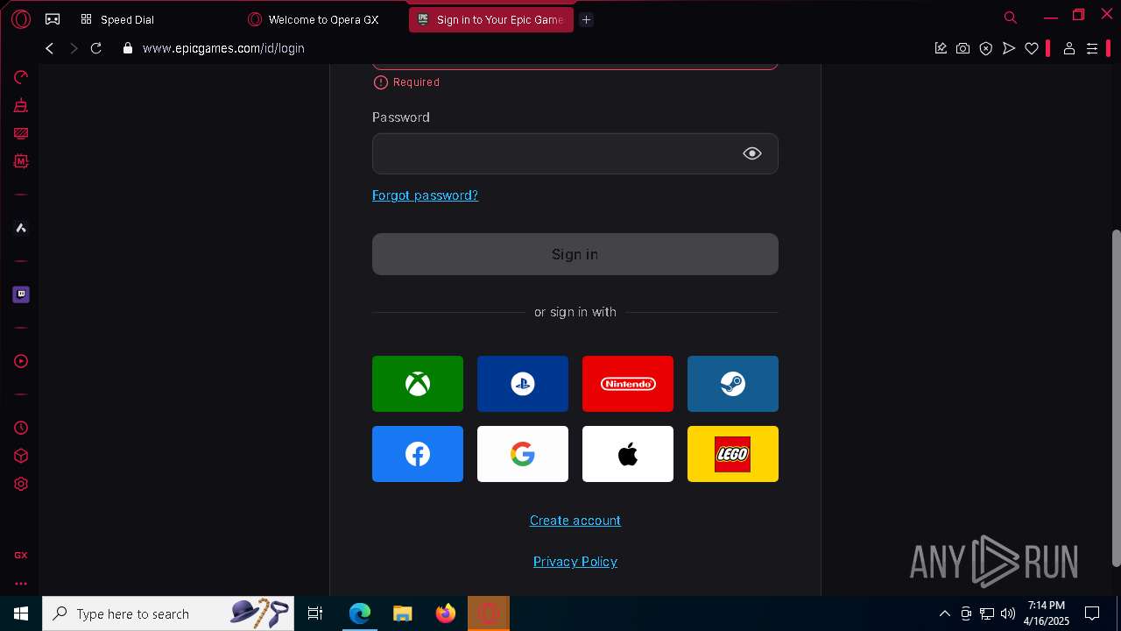Image resolution: width=1121 pixels, height=631 pixels.
Task: Open the volume speaker tray icon
Action: tap(1008, 613)
